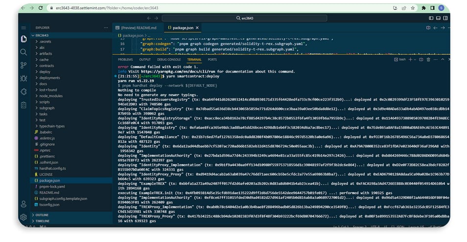Image resolution: width=467 pixels, height=242 pixels.
Task: Open the browser profile avatar
Action: coord(442,8)
